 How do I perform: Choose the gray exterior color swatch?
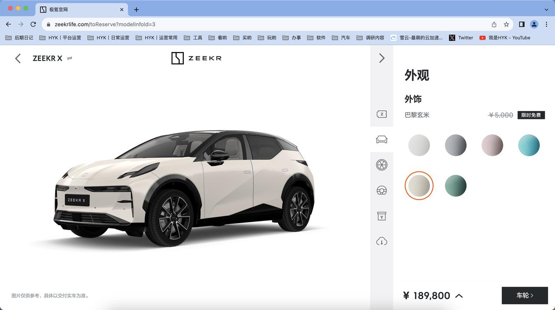pyautogui.click(x=456, y=145)
